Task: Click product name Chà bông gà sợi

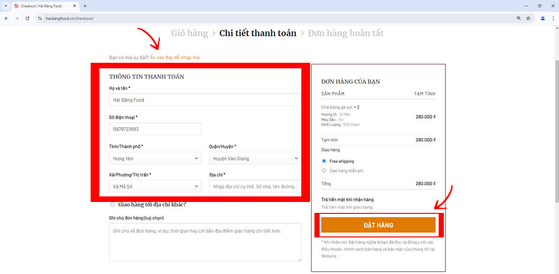Action: click(x=337, y=107)
